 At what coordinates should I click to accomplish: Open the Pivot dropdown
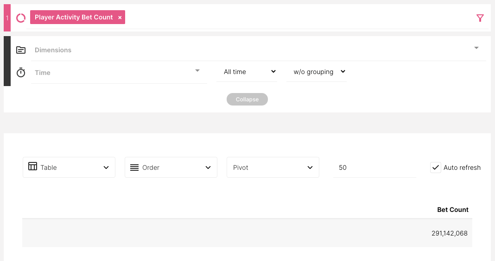273,168
